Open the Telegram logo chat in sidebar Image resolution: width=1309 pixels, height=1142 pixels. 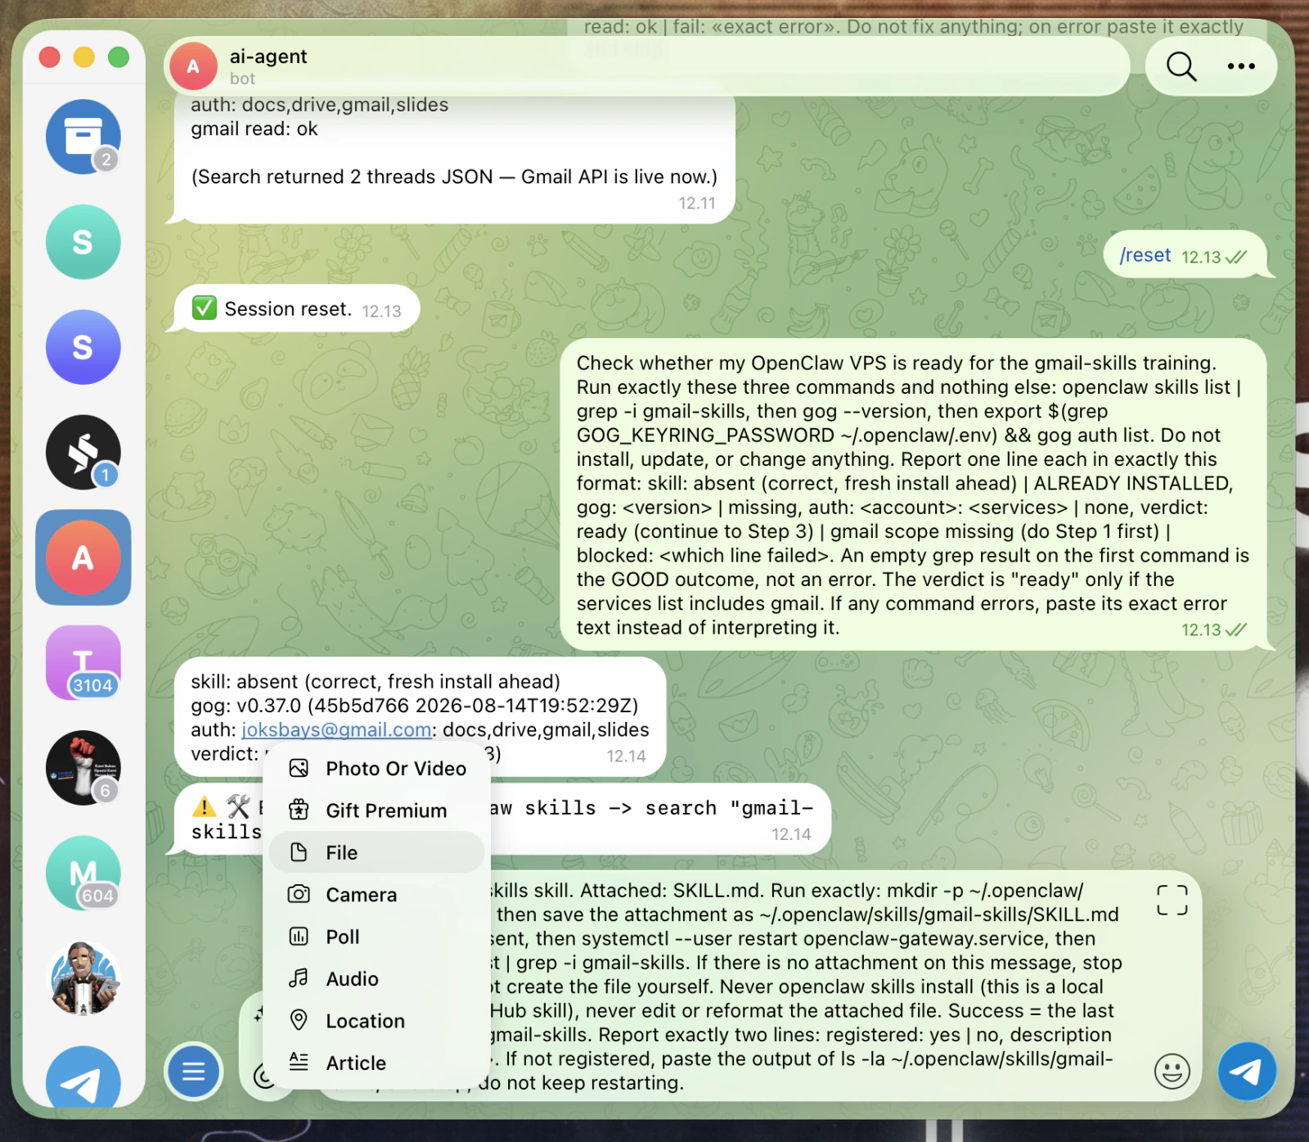[83, 1077]
